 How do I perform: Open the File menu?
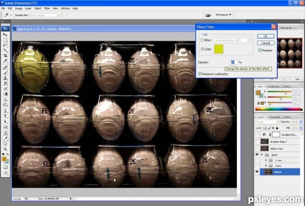click(x=3, y=8)
